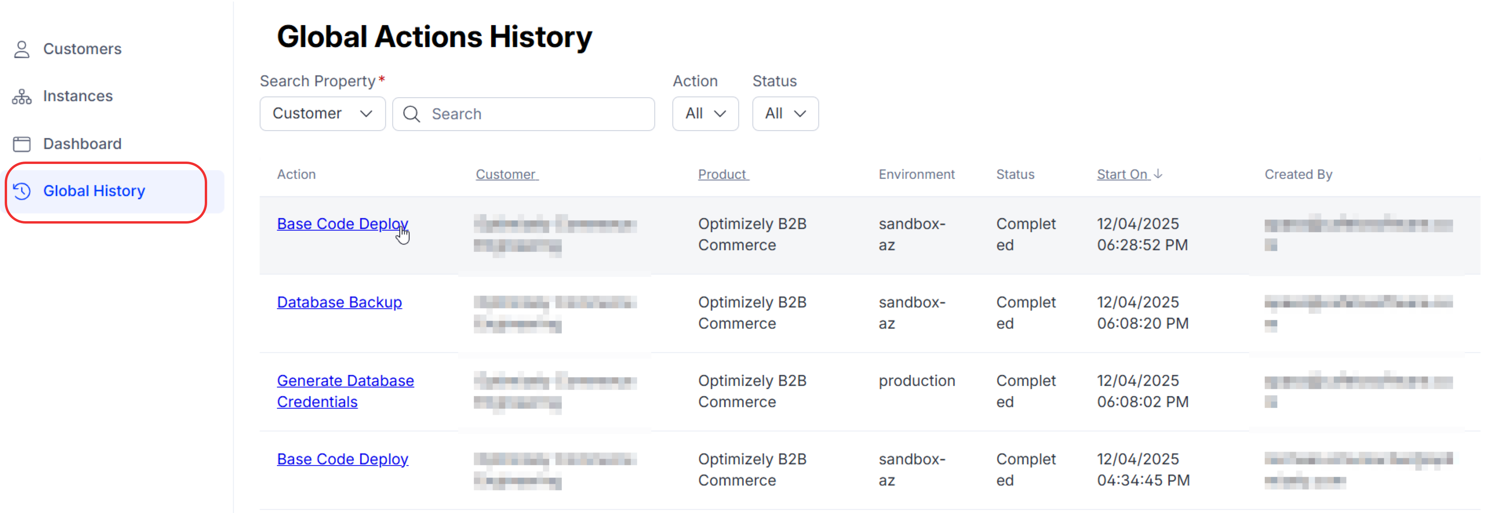Image resolution: width=1486 pixels, height=513 pixels.
Task: Click the Customers person icon
Action: 22,49
